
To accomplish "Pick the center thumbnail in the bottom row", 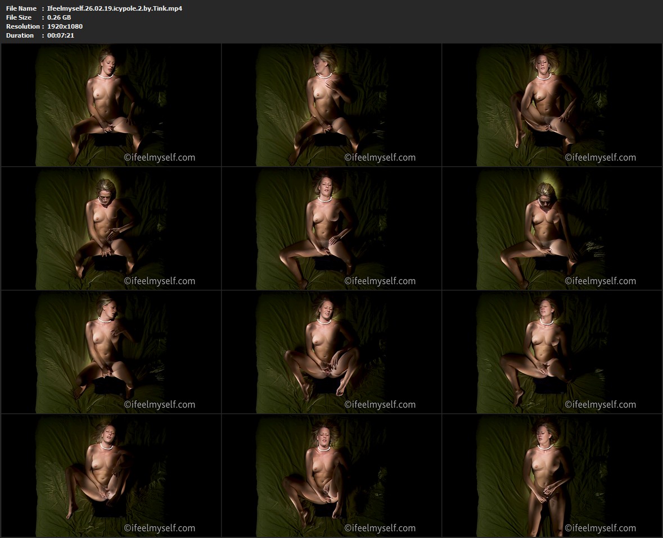I will point(332,476).
